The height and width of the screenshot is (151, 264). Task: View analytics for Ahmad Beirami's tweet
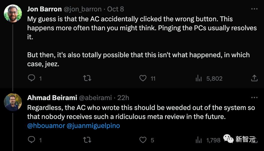point(199,140)
